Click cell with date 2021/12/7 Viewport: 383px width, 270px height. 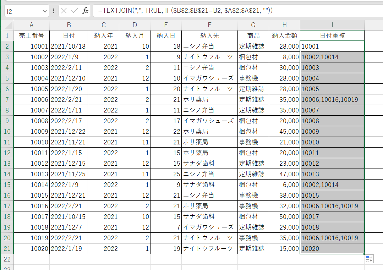69,227
